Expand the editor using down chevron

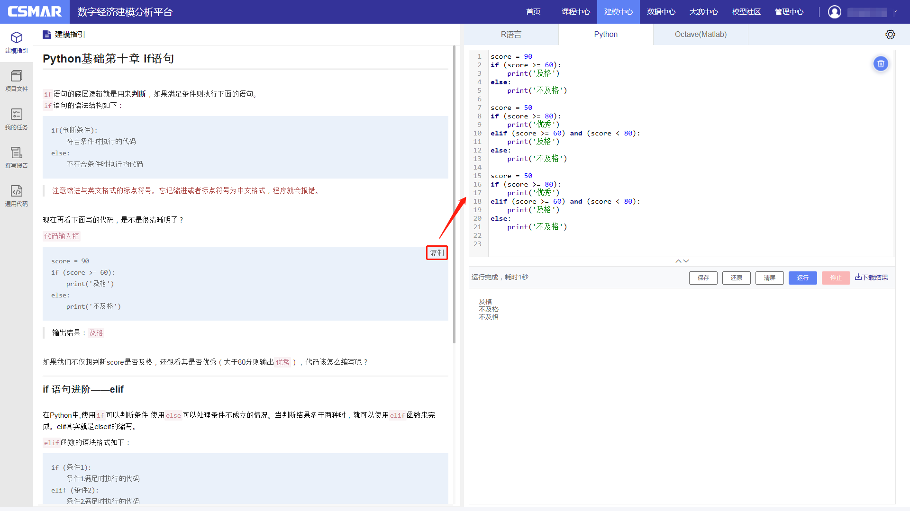[686, 261]
